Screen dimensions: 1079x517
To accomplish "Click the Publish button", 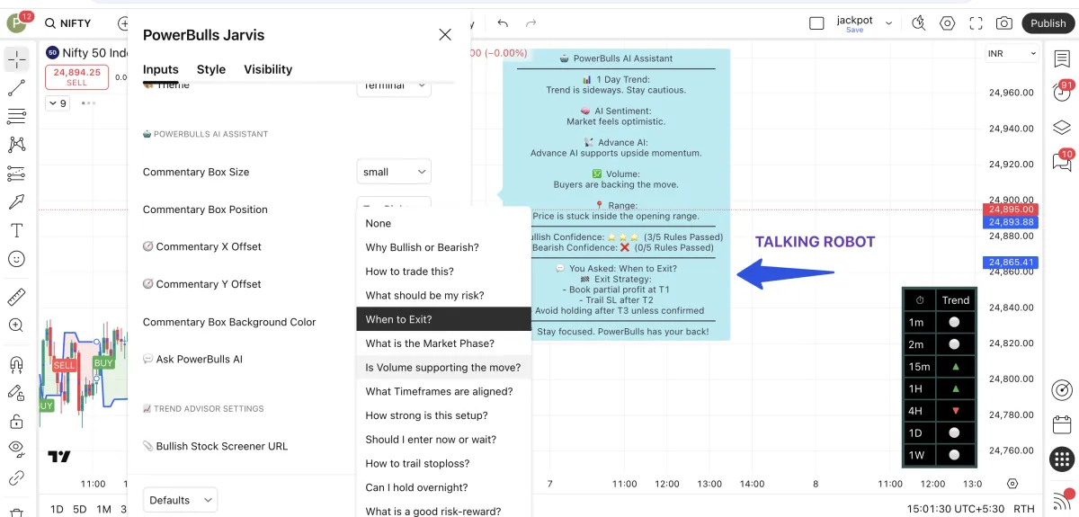I will 1048,23.
